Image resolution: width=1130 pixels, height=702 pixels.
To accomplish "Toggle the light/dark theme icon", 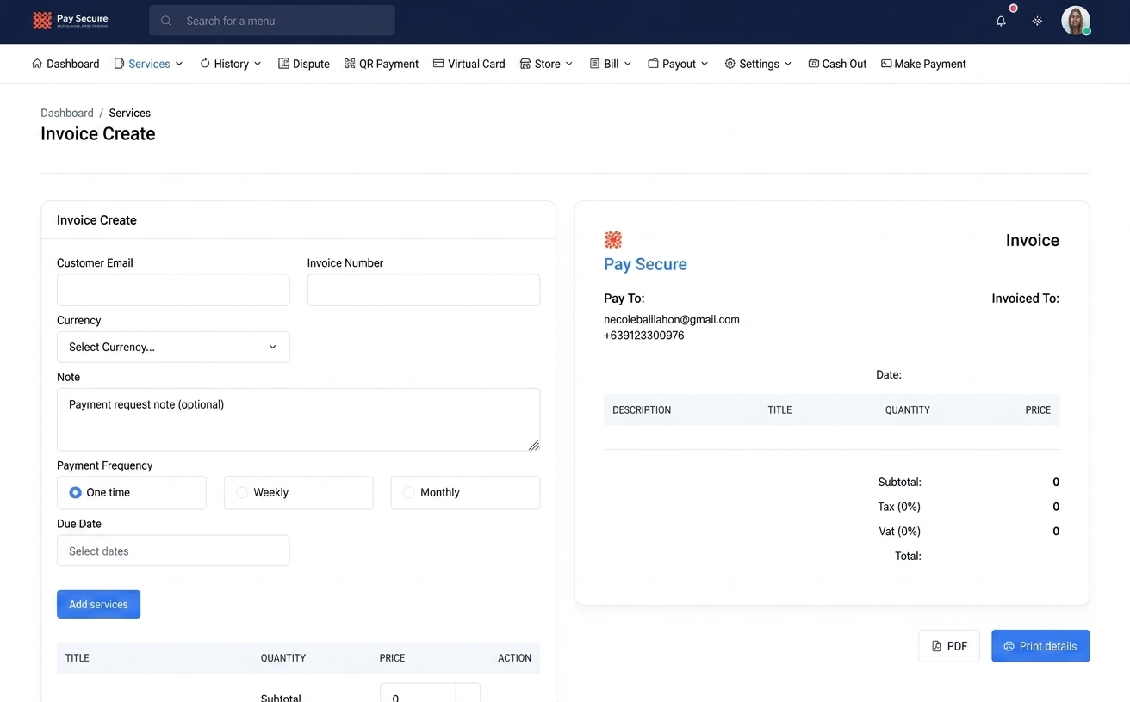I will click(1037, 22).
